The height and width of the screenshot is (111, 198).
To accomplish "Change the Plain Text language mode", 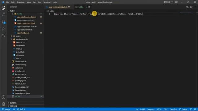I will (x=173, y=109).
